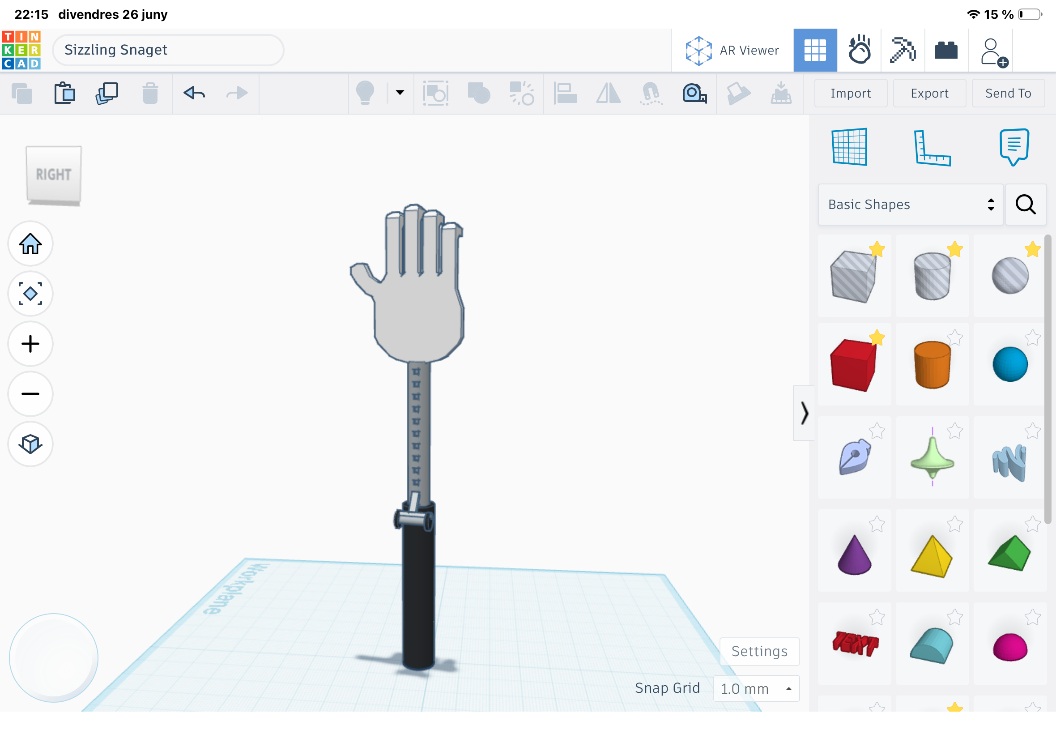Zoom out with the minus button

(30, 394)
